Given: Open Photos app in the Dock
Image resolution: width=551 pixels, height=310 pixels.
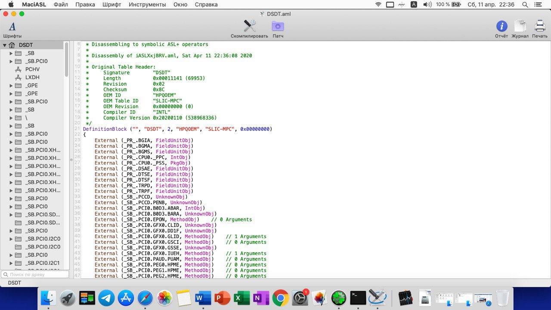Looking at the screenshot, I should tap(164, 298).
